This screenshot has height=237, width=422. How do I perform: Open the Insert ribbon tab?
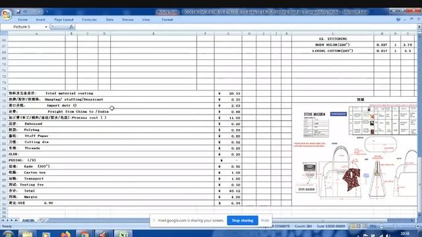[x=41, y=20]
